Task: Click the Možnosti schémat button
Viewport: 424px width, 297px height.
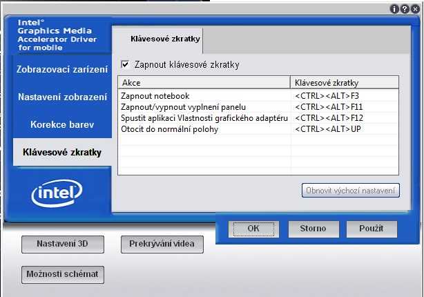Action: pyautogui.click(x=63, y=274)
